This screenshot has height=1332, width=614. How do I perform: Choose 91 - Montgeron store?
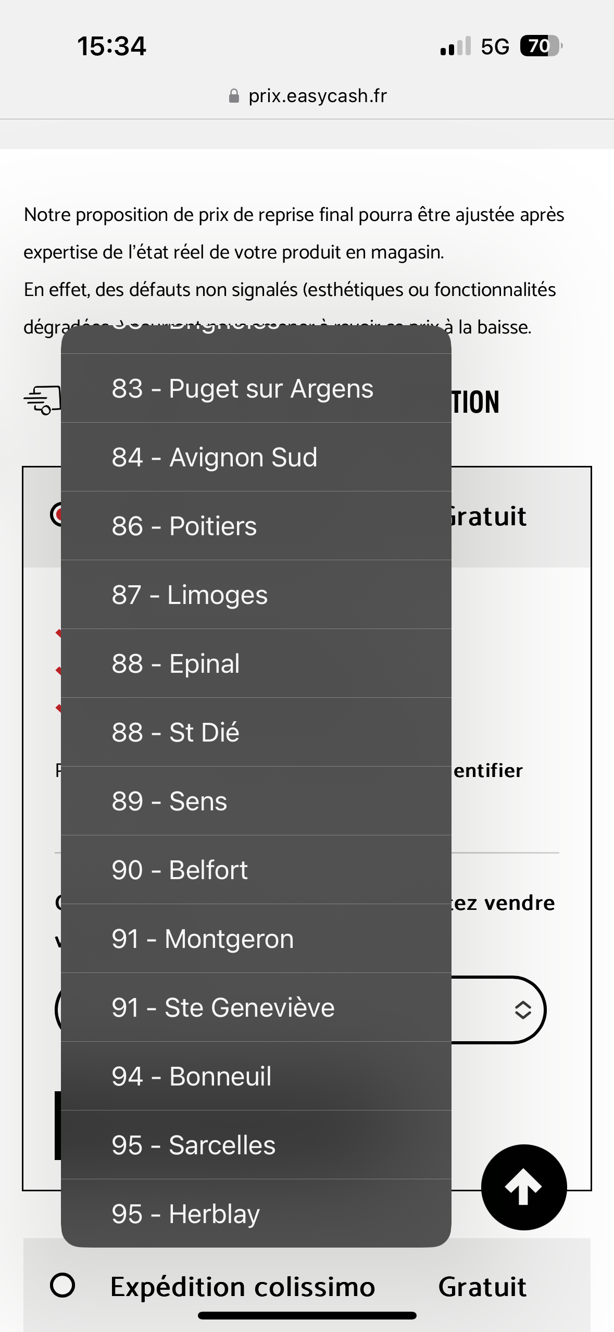[256, 939]
